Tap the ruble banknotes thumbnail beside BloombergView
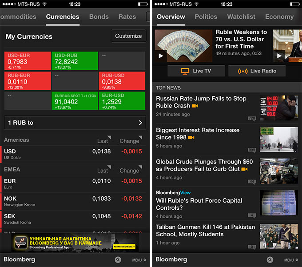 tap(279, 203)
